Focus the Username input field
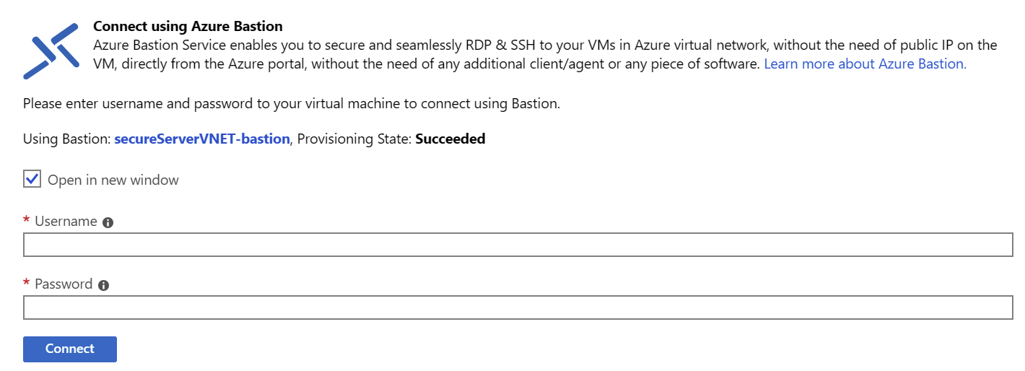1025x371 pixels. 518,245
